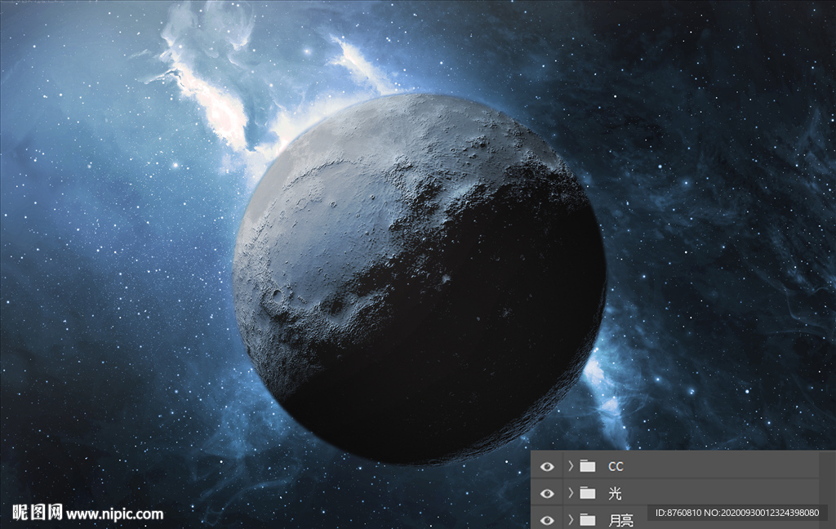Click the 月亮 group folder icon
The image size is (836, 529).
click(x=588, y=519)
